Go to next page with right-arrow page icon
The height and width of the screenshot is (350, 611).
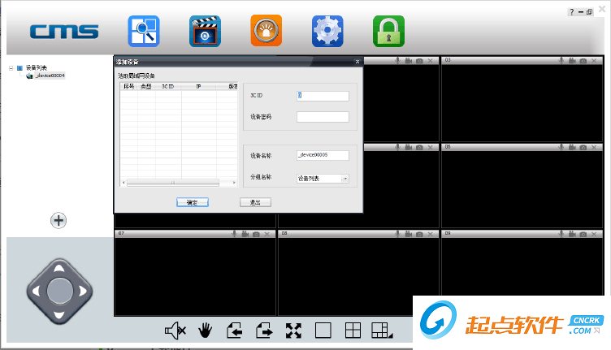(x=264, y=331)
